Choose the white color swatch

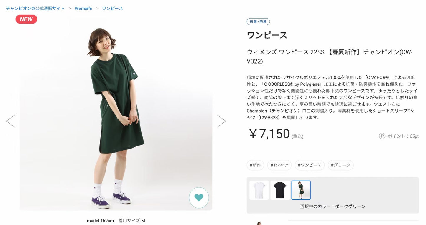pyautogui.click(x=259, y=190)
